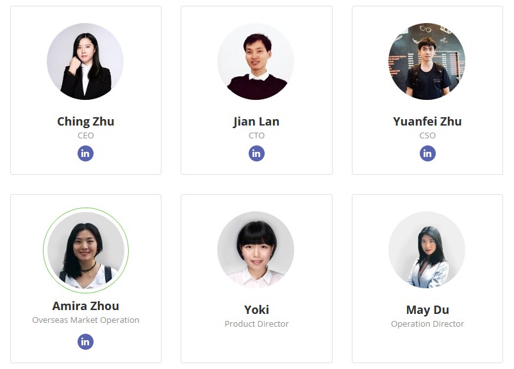Select the Yuanfei Zhu name heading
The width and height of the screenshot is (514, 369).
point(427,121)
